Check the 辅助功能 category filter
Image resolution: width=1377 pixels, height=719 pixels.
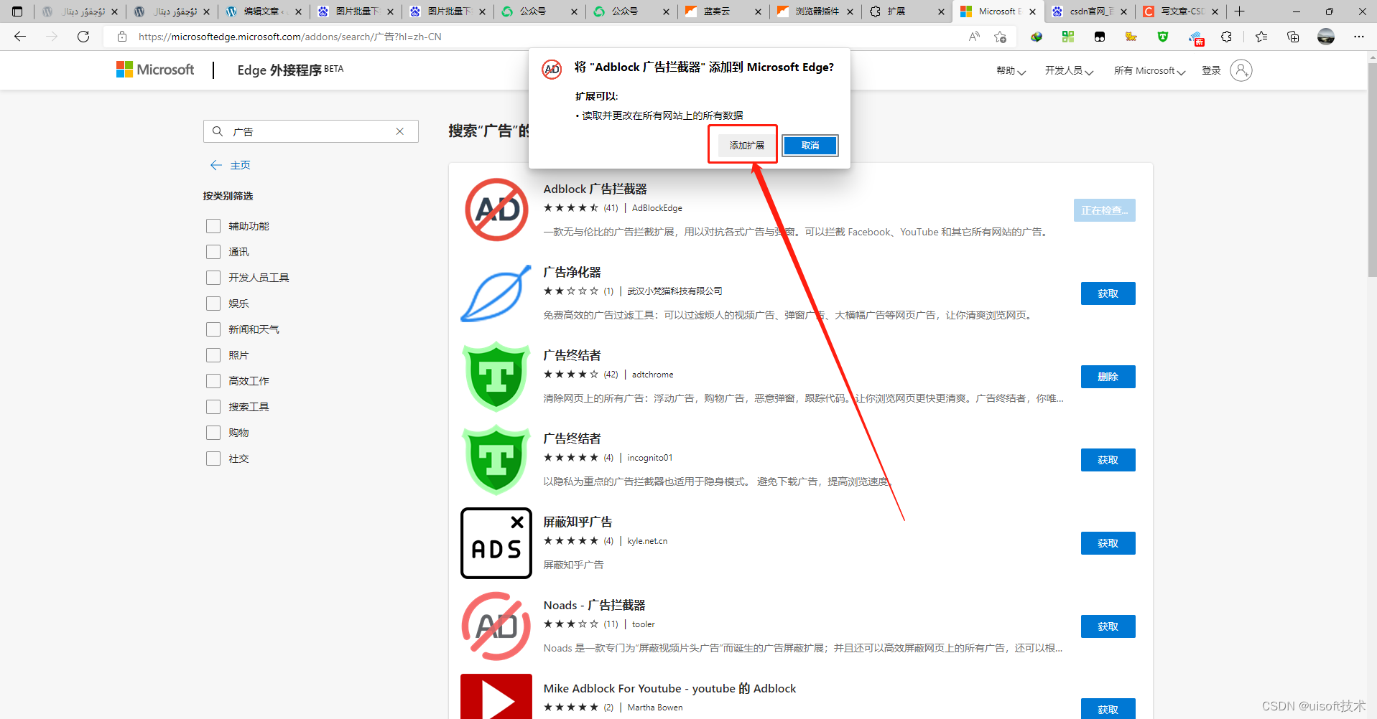213,226
